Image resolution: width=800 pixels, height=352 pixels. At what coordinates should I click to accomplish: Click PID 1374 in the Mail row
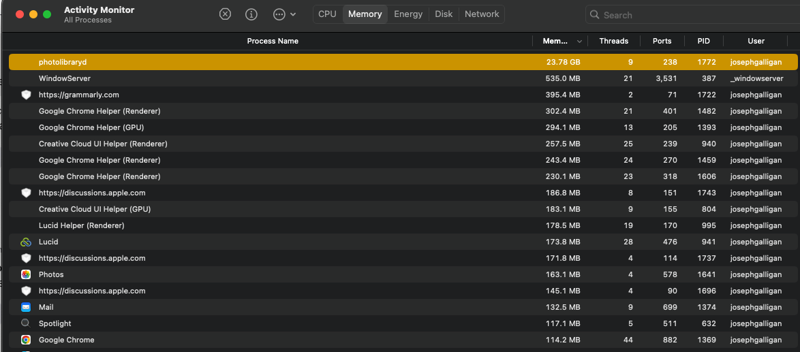coord(707,307)
